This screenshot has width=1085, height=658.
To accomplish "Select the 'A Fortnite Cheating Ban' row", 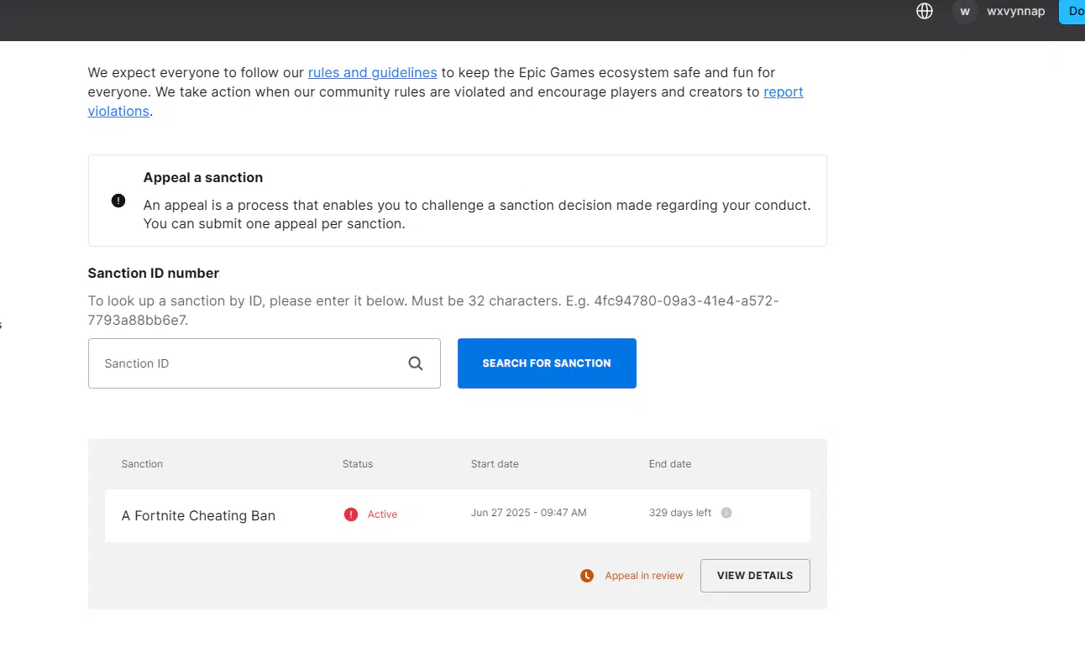I will click(458, 515).
